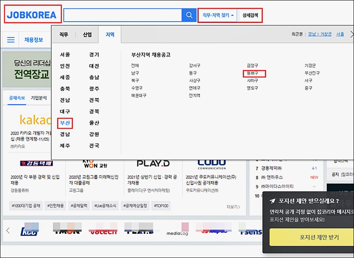Choose 인천 in the region list
Screen dimensions: 354x258
coord(65,66)
